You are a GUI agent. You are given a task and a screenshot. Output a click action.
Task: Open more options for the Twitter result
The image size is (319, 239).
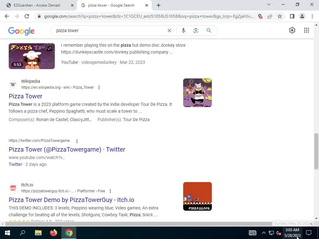click(x=77, y=141)
